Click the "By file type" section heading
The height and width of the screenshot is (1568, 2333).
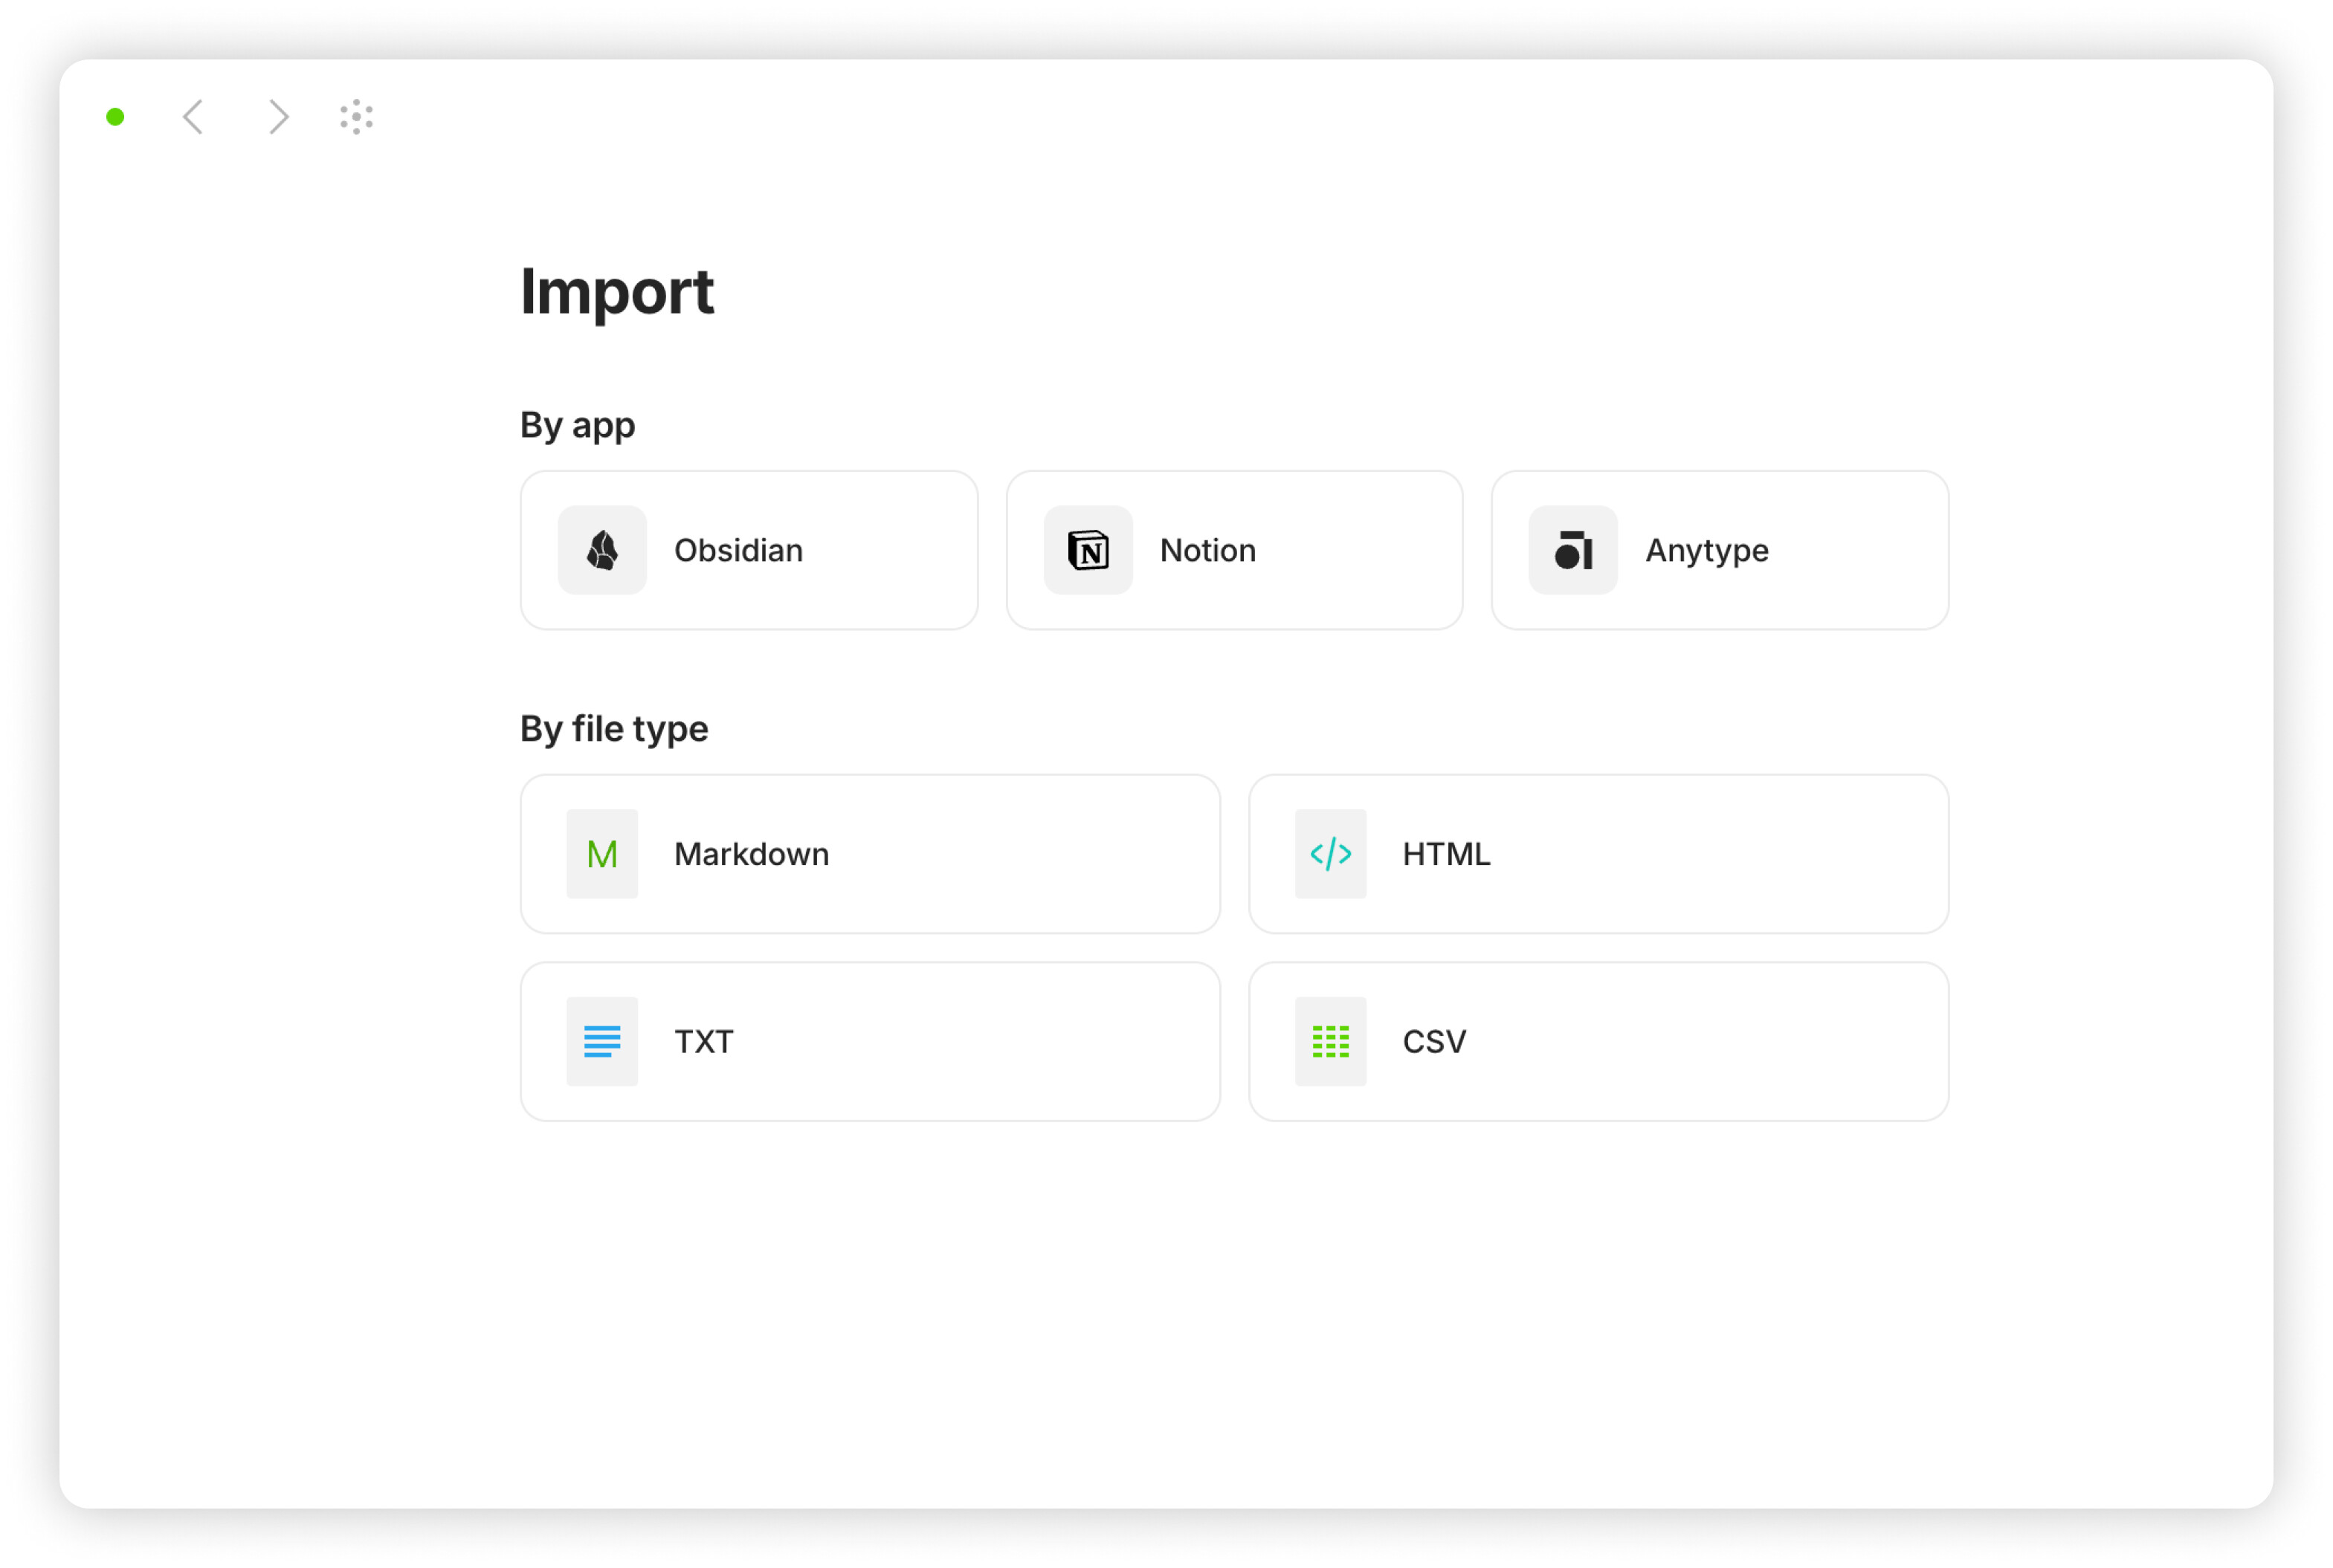pos(613,728)
